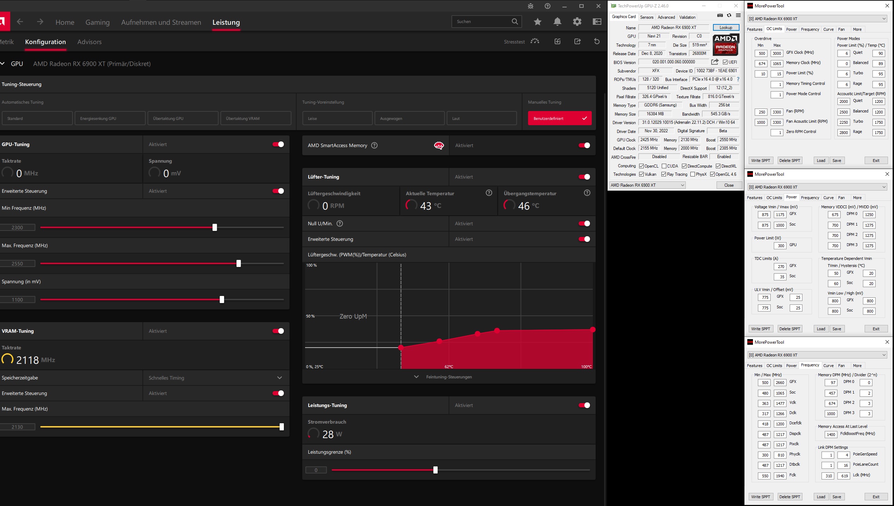The width and height of the screenshot is (894, 506).
Task: Open the Sensors tab in GPU-Z
Action: click(647, 17)
